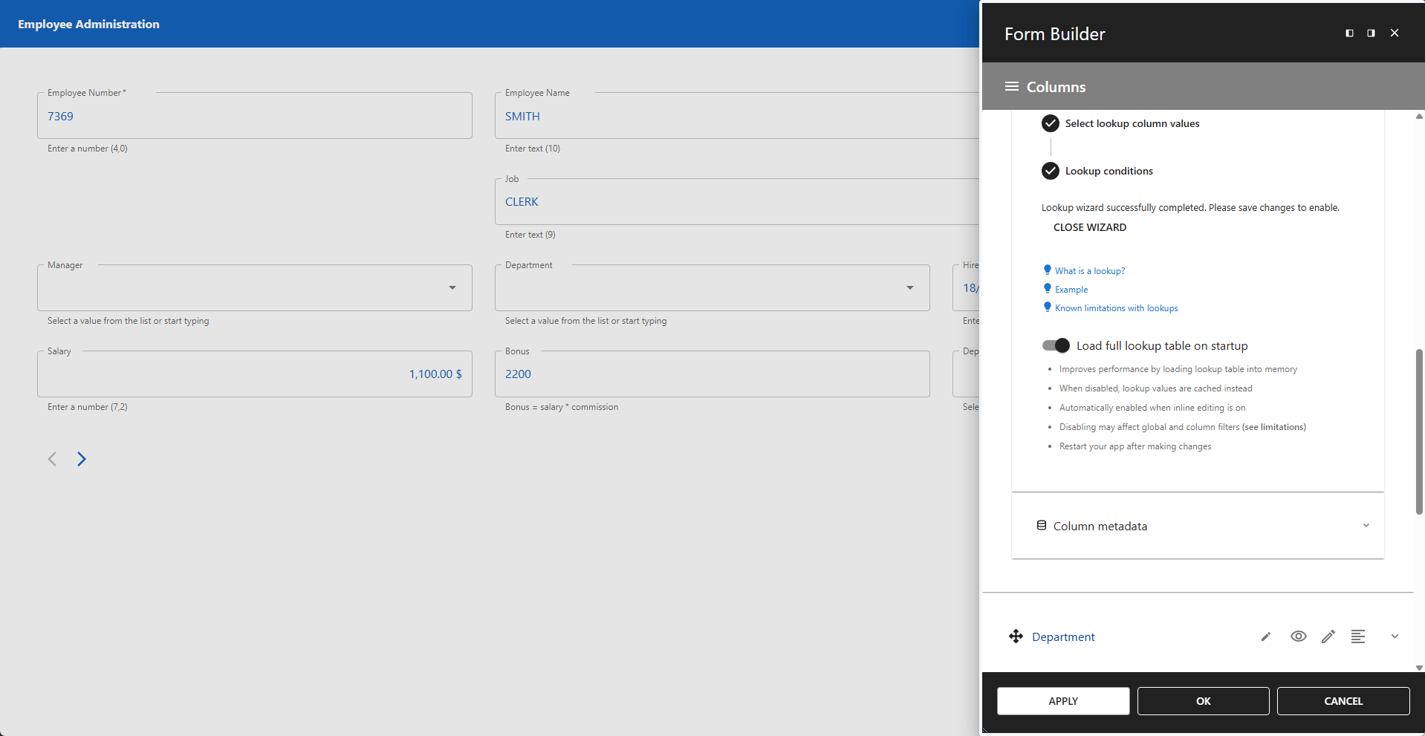Viewport: 1425px width, 736px height.
Task: Expand the Department column options chevron
Action: tap(1393, 636)
